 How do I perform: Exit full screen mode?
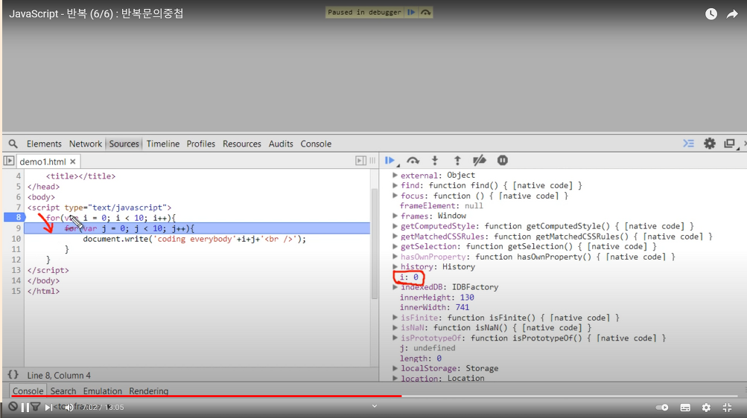point(727,408)
